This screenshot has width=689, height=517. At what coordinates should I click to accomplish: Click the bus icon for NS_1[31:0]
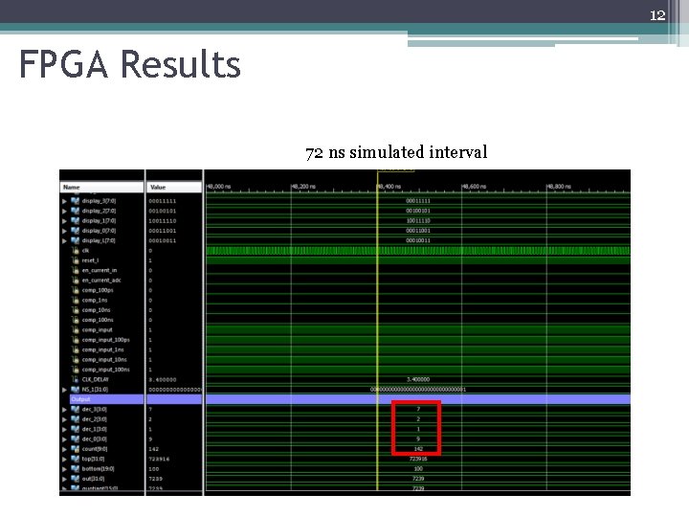tap(76, 390)
